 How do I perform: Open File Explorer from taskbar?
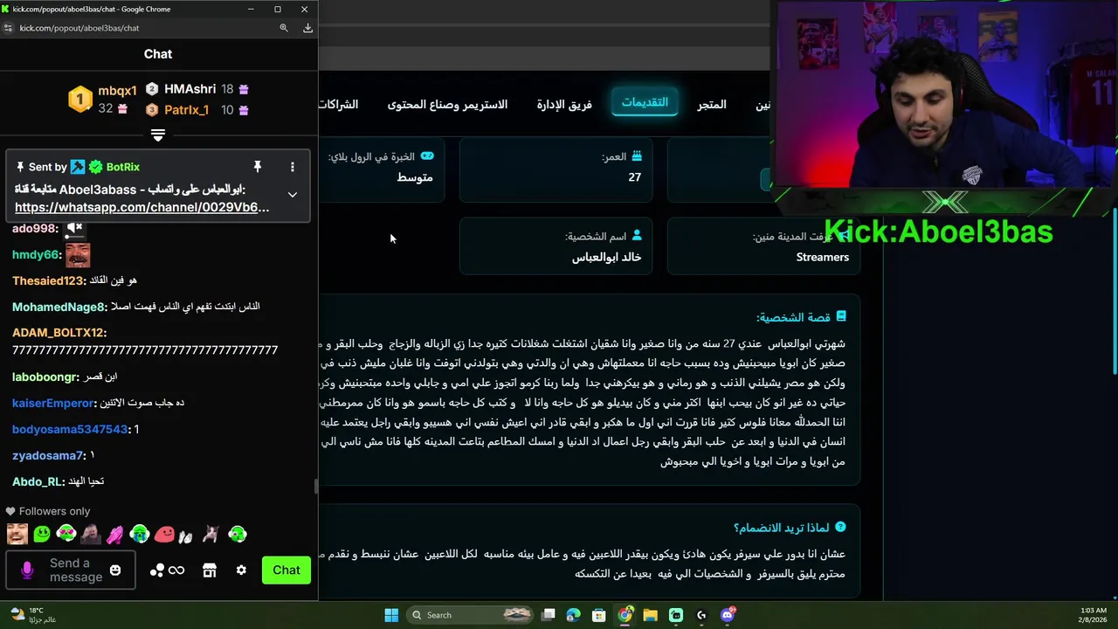click(x=650, y=615)
